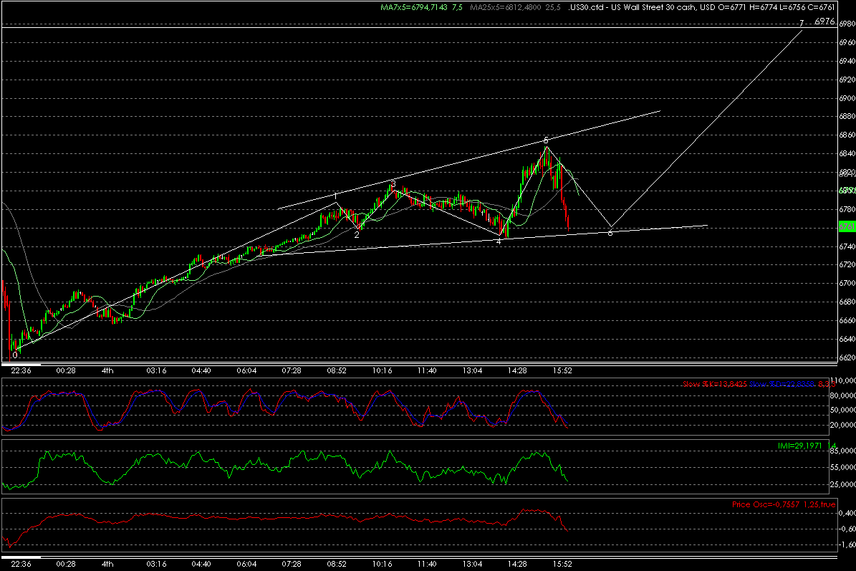Click the -1,60 Price Osc scale value
The image size is (856, 571).
pos(847,544)
